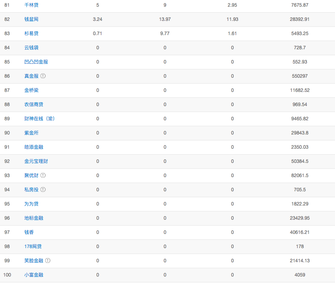
Task: Select the value 705.5 for 私房投
Action: (x=300, y=190)
